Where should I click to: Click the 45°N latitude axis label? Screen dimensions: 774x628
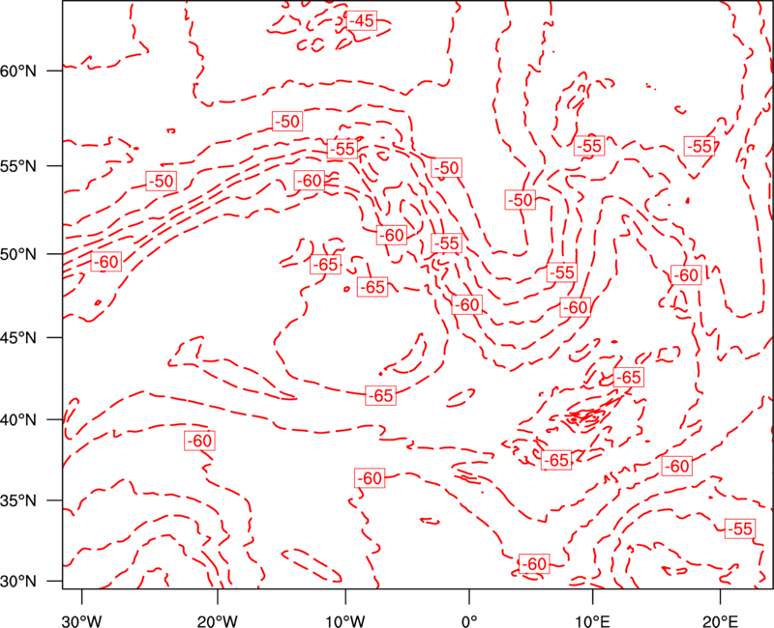pos(18,337)
